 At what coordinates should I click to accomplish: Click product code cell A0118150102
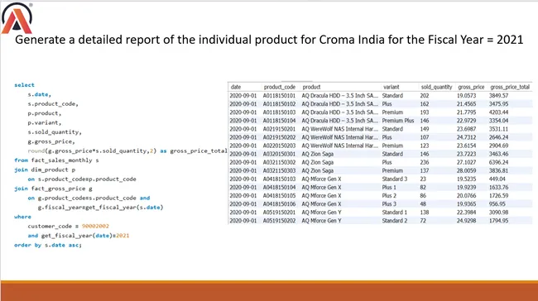(x=279, y=104)
